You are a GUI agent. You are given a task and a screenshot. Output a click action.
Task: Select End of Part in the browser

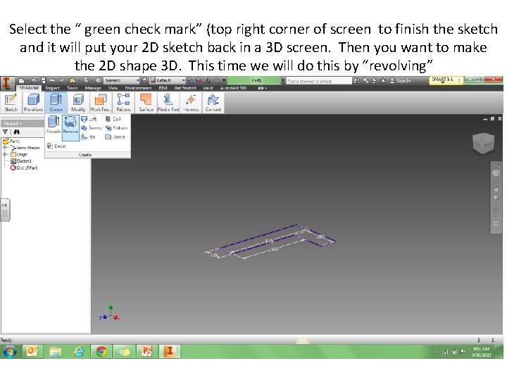coord(24,167)
